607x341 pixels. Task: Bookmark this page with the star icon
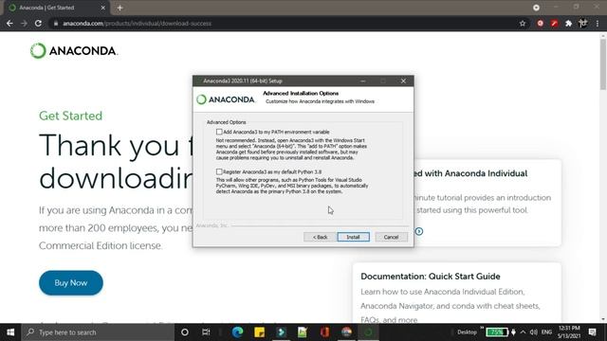point(523,24)
